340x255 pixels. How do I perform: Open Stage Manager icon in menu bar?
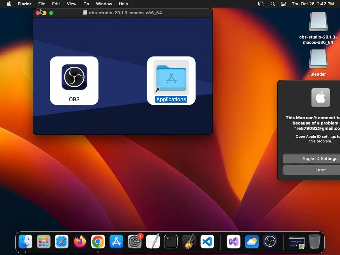click(x=261, y=4)
